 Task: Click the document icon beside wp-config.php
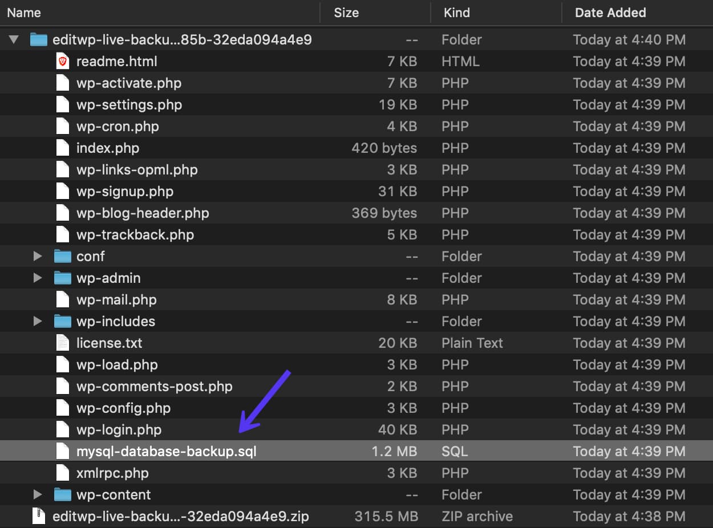(x=62, y=408)
